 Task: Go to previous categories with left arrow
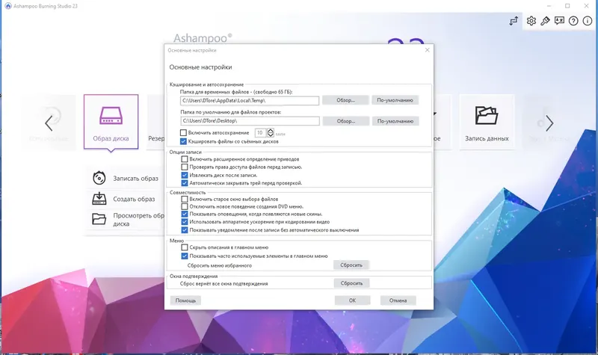(49, 123)
